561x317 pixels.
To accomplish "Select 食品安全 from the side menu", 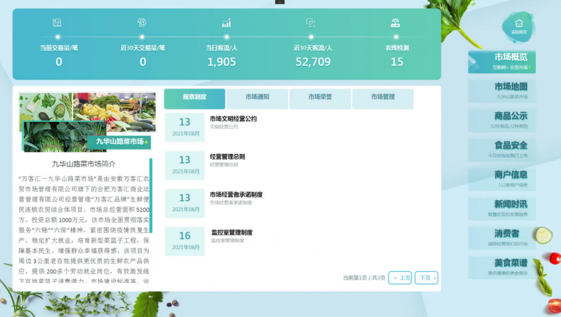I will click(502, 149).
